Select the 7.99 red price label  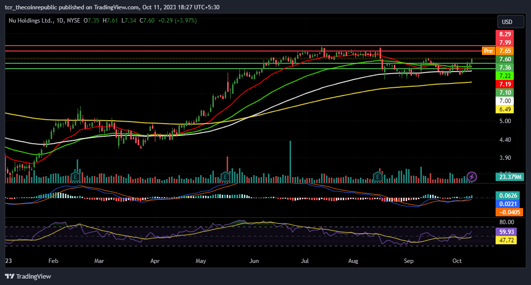pos(505,43)
